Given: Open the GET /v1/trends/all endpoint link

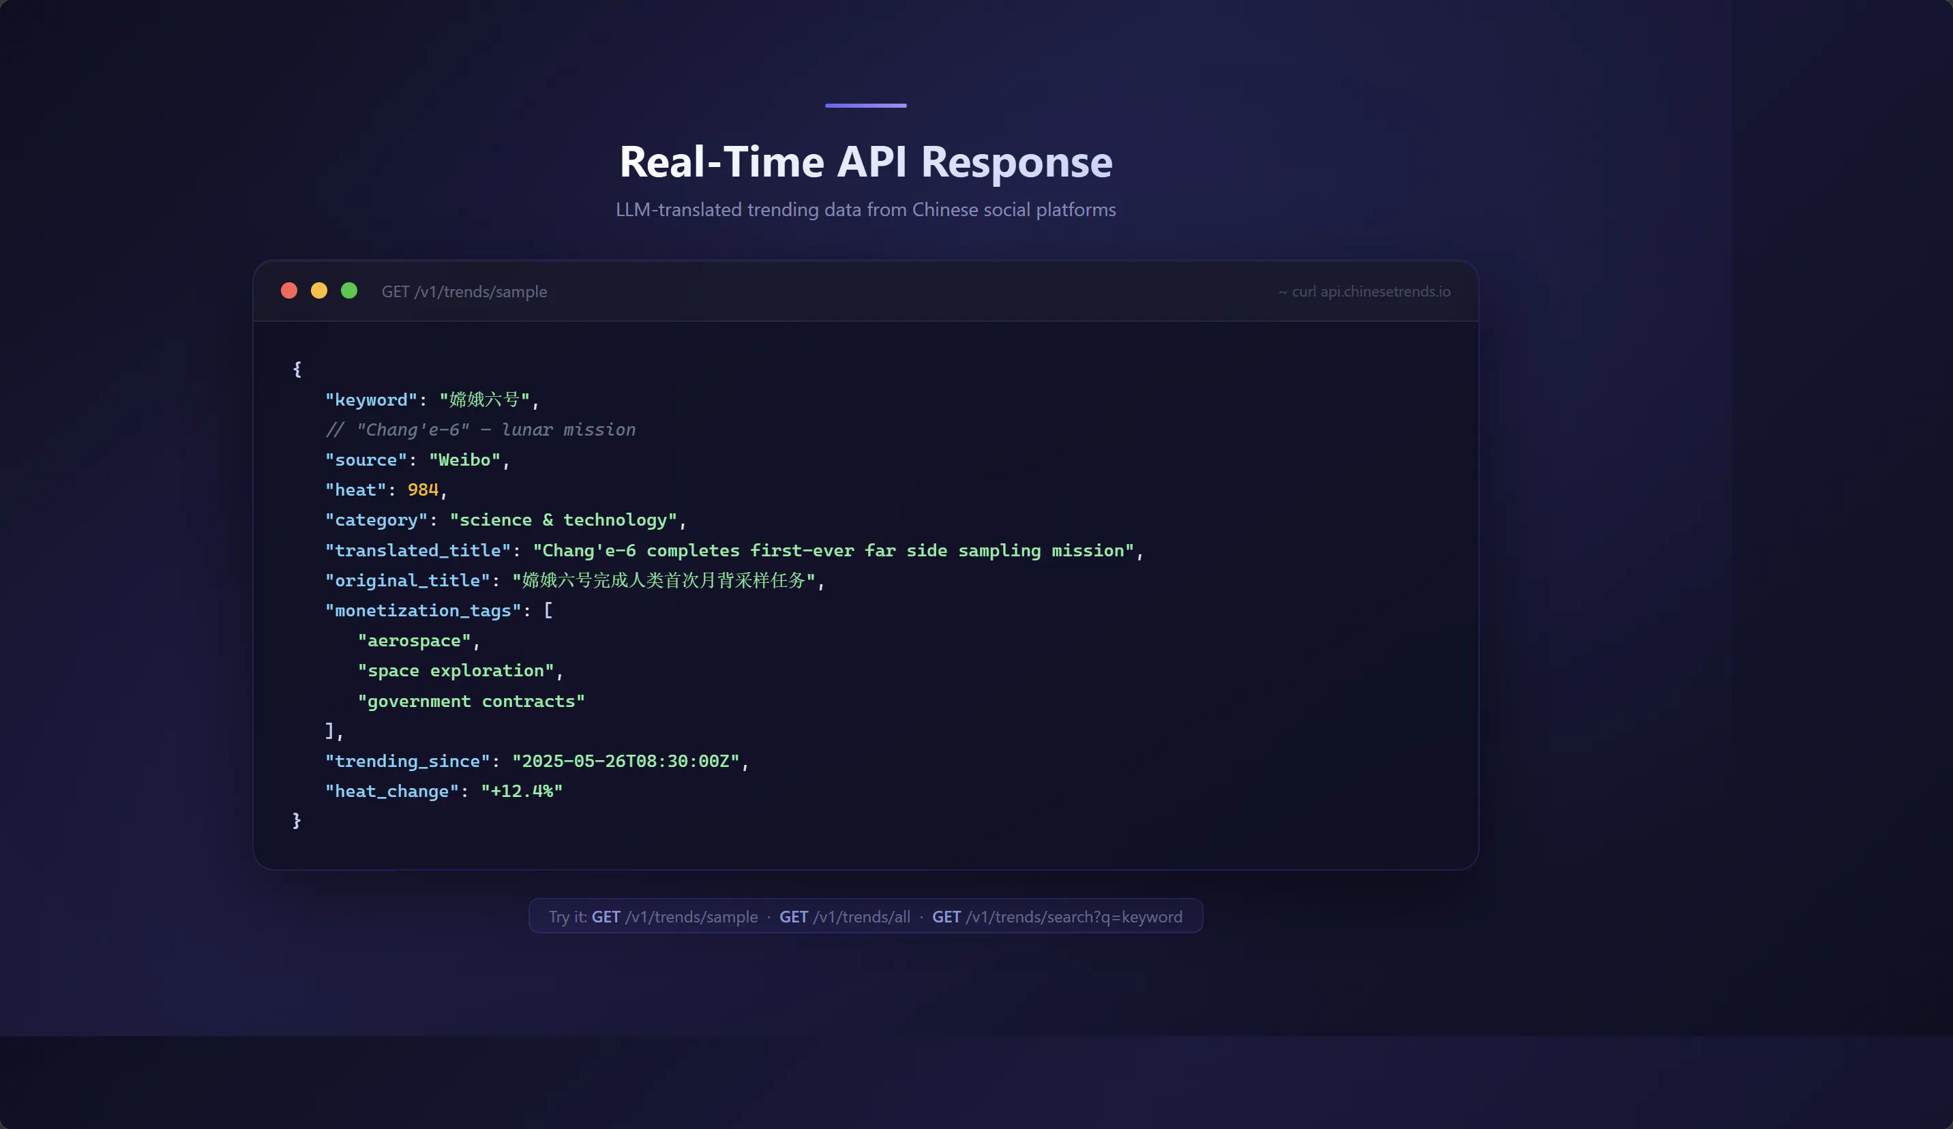Looking at the screenshot, I should click(845, 917).
